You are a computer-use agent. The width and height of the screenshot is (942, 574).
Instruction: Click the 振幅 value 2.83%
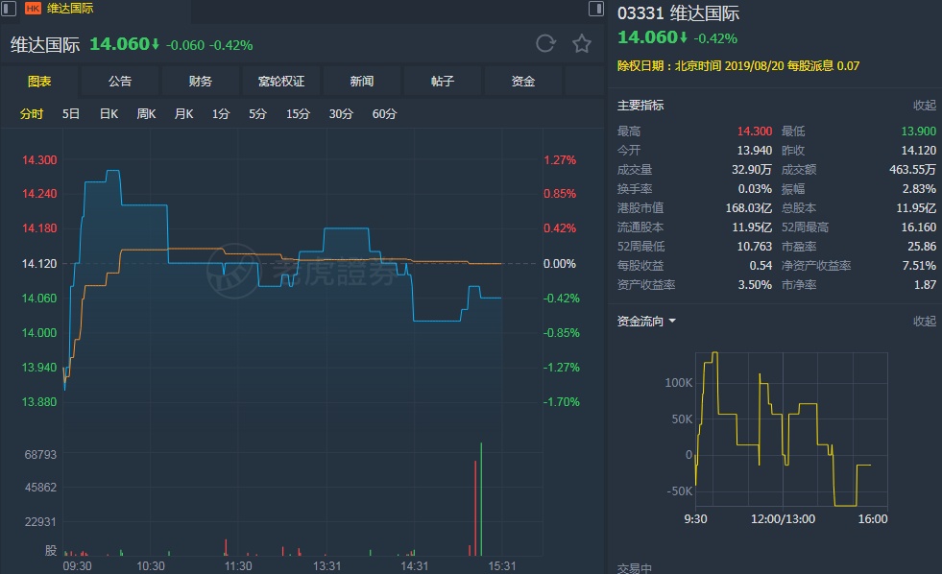919,188
